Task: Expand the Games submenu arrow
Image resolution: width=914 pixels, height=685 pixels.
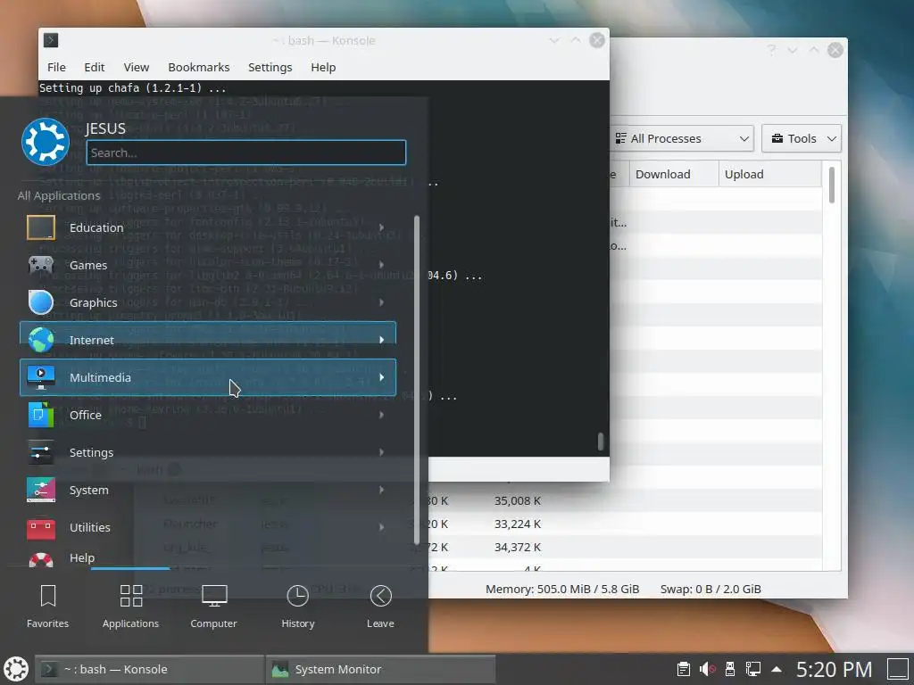Action: pos(382,265)
